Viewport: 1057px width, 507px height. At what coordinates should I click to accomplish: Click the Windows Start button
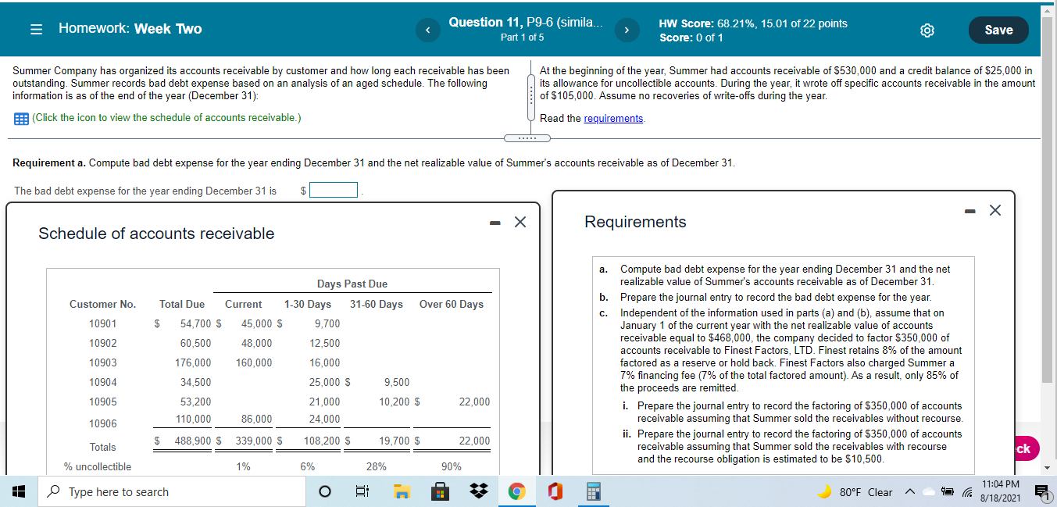click(17, 491)
